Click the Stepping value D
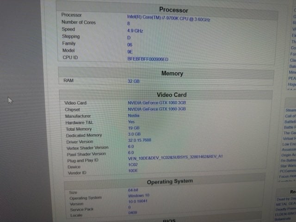The width and height of the screenshot is (296, 222). tap(129, 38)
